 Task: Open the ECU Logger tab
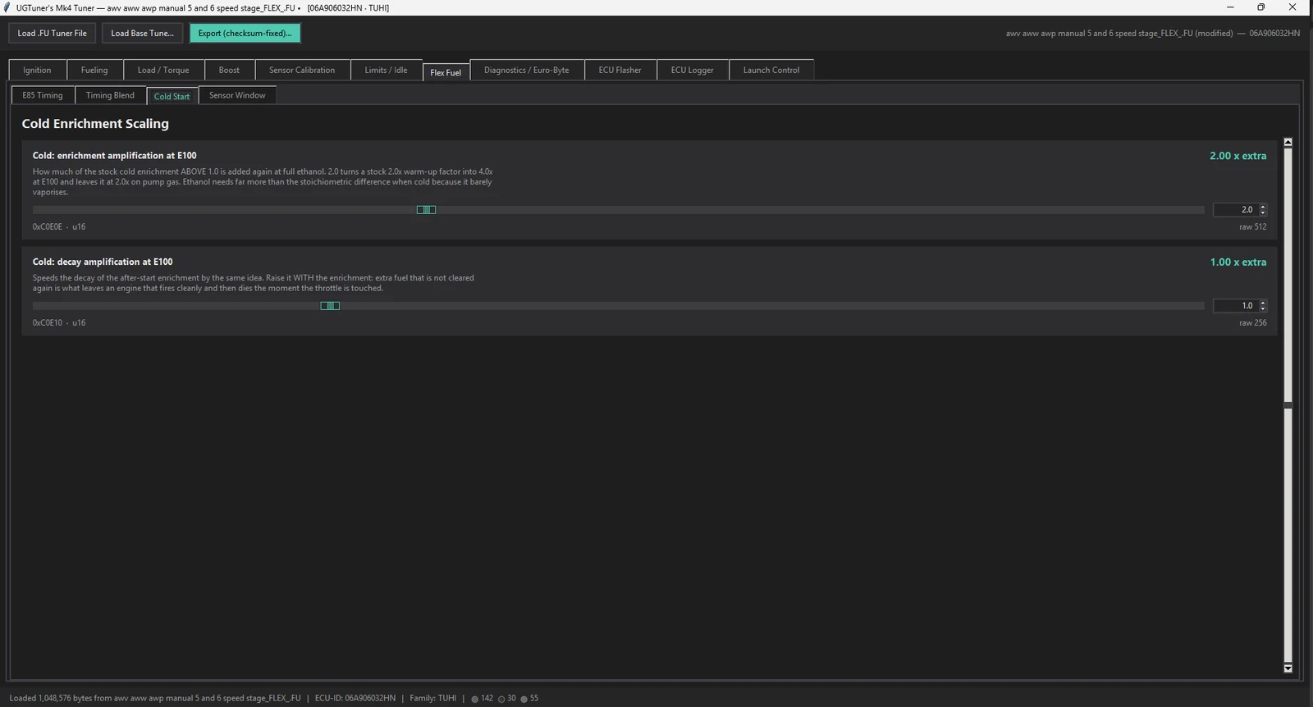click(x=692, y=70)
